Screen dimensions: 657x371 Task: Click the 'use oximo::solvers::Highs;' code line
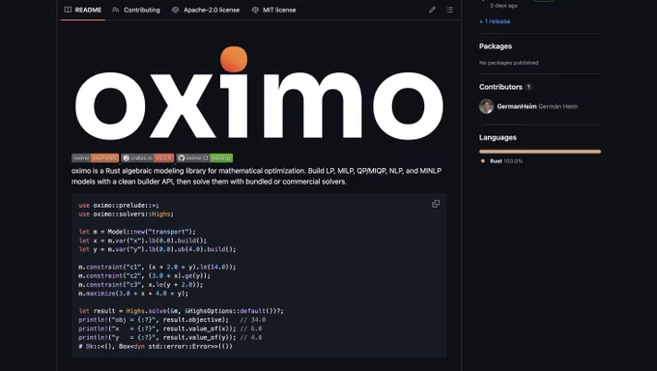click(126, 214)
